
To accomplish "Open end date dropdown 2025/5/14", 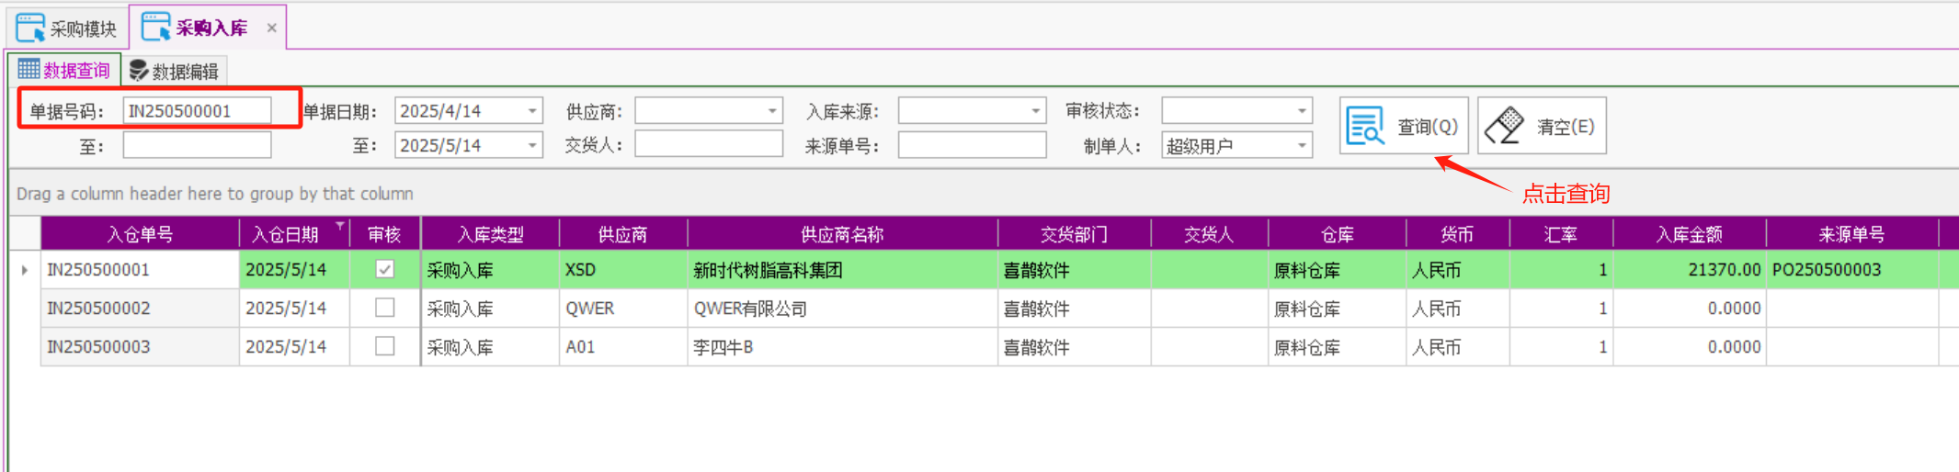I will pos(532,145).
